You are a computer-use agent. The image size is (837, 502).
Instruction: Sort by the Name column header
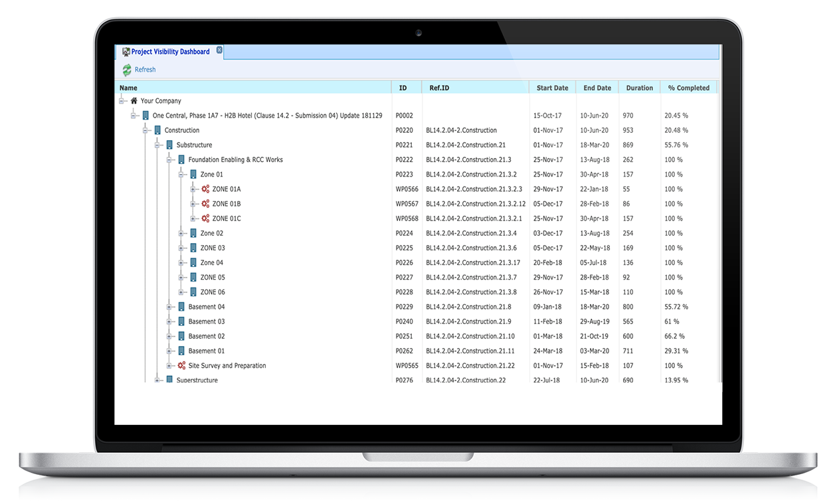(254, 88)
